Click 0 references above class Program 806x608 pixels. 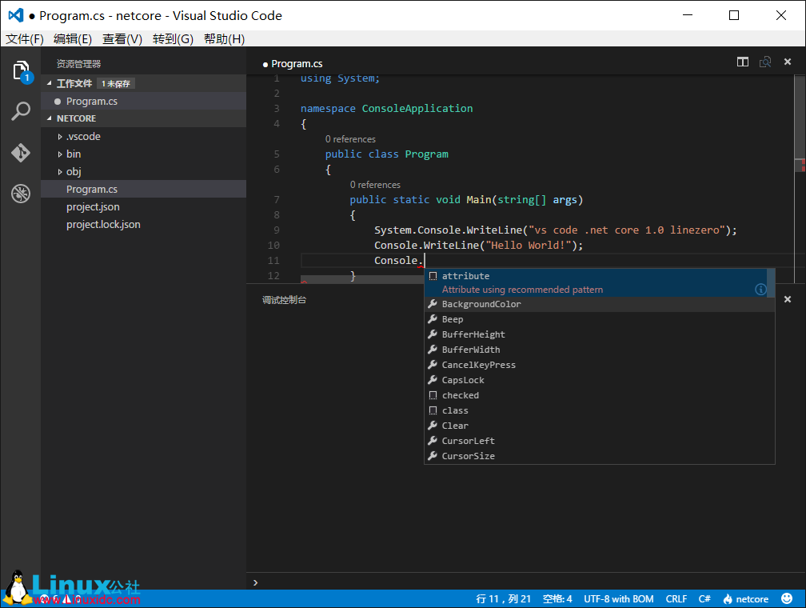pyautogui.click(x=350, y=139)
